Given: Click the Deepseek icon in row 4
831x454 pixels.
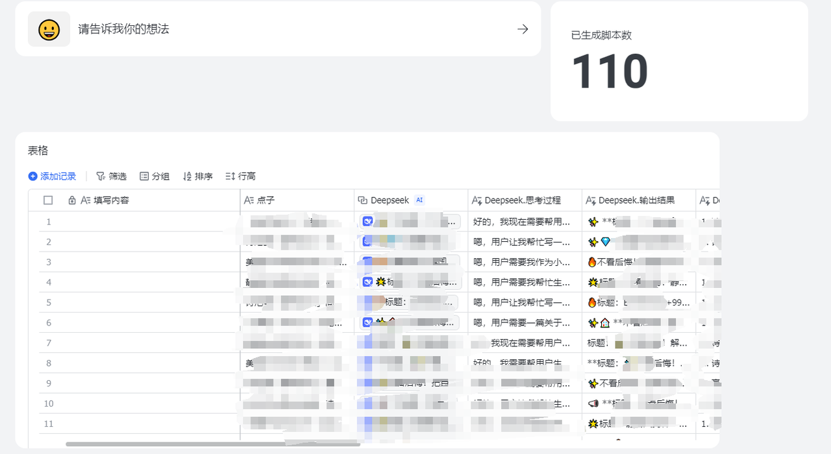Looking at the screenshot, I should [x=367, y=282].
